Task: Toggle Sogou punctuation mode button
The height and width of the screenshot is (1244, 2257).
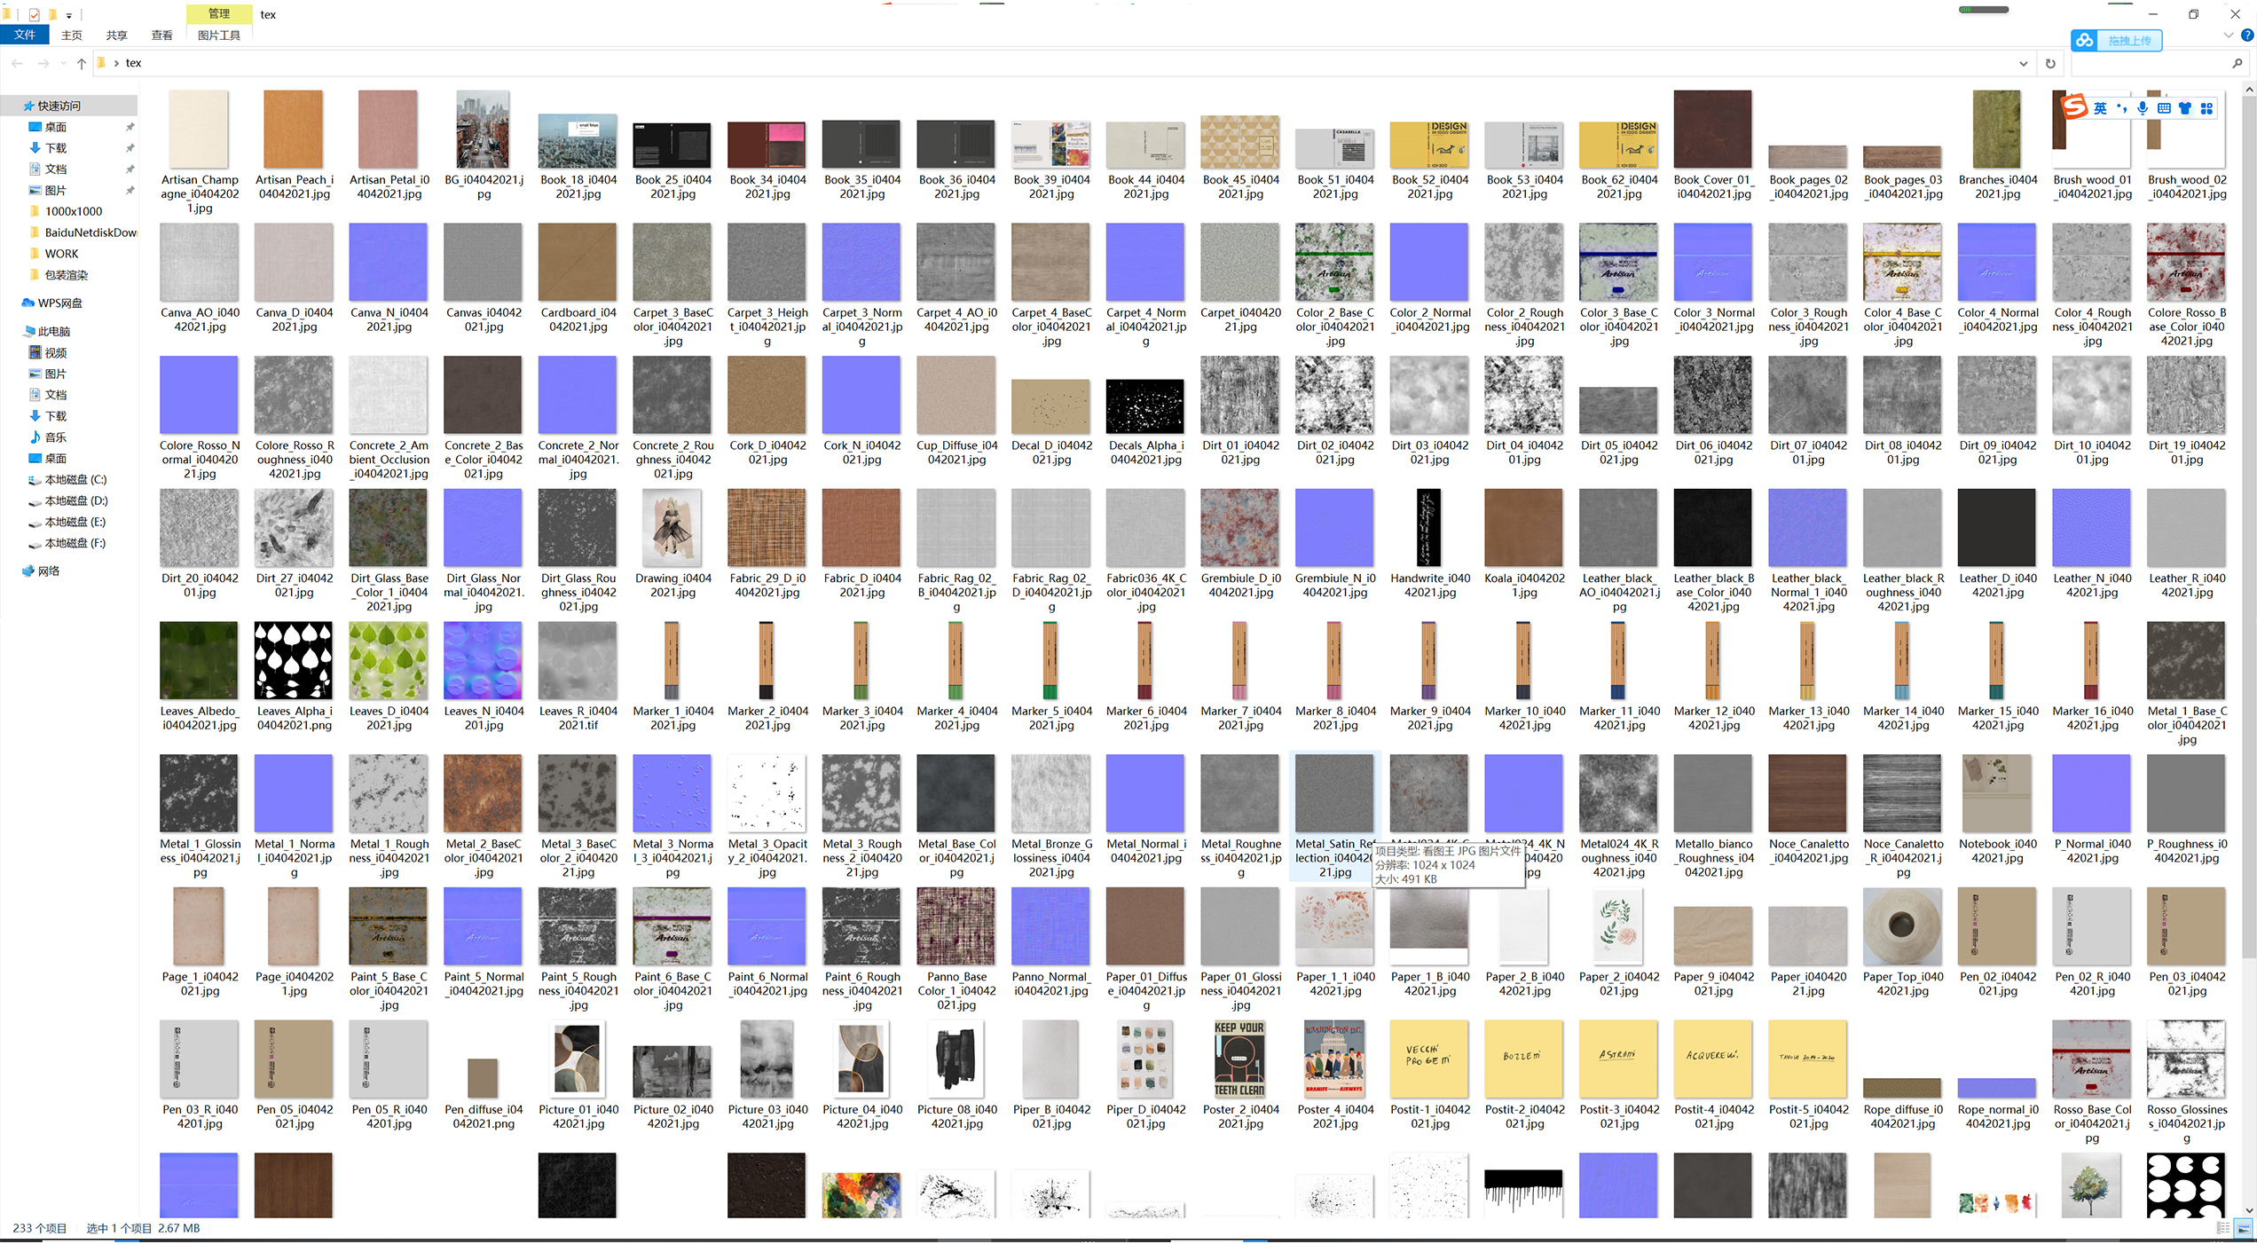Action: coord(2121,108)
